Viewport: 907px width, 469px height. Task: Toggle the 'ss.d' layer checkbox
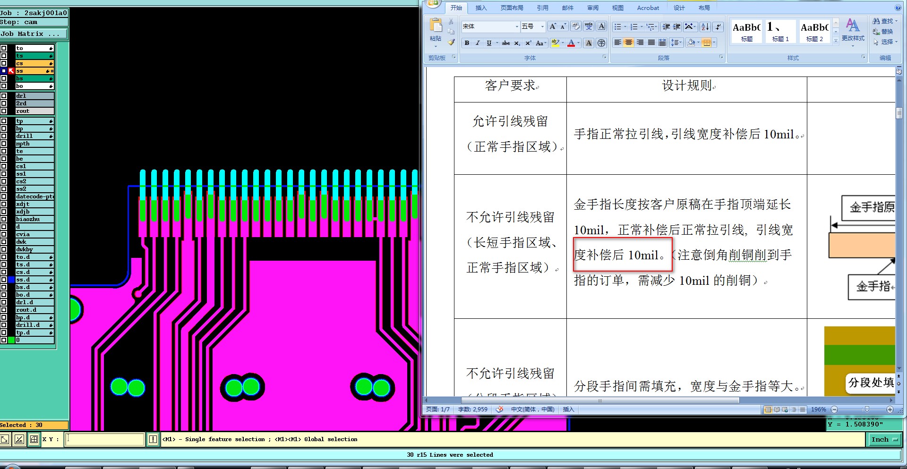pos(4,280)
